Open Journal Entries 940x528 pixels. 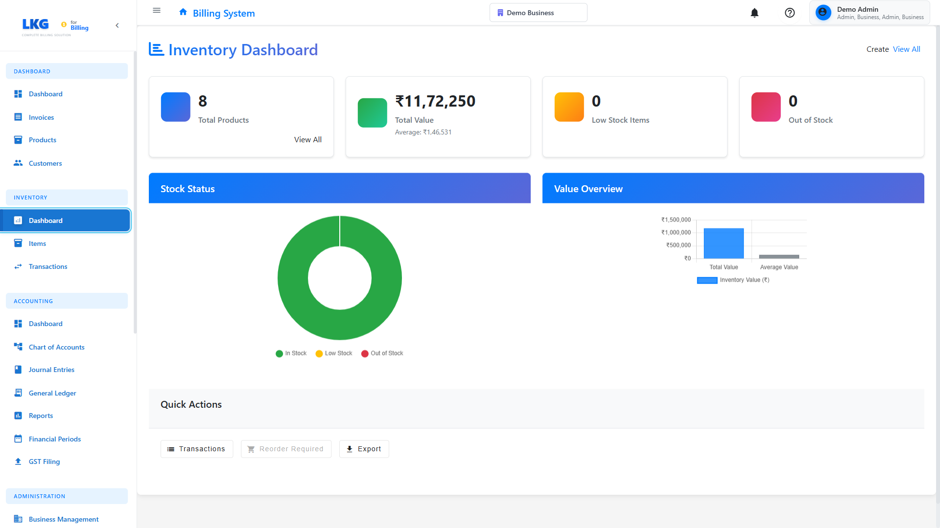51,370
